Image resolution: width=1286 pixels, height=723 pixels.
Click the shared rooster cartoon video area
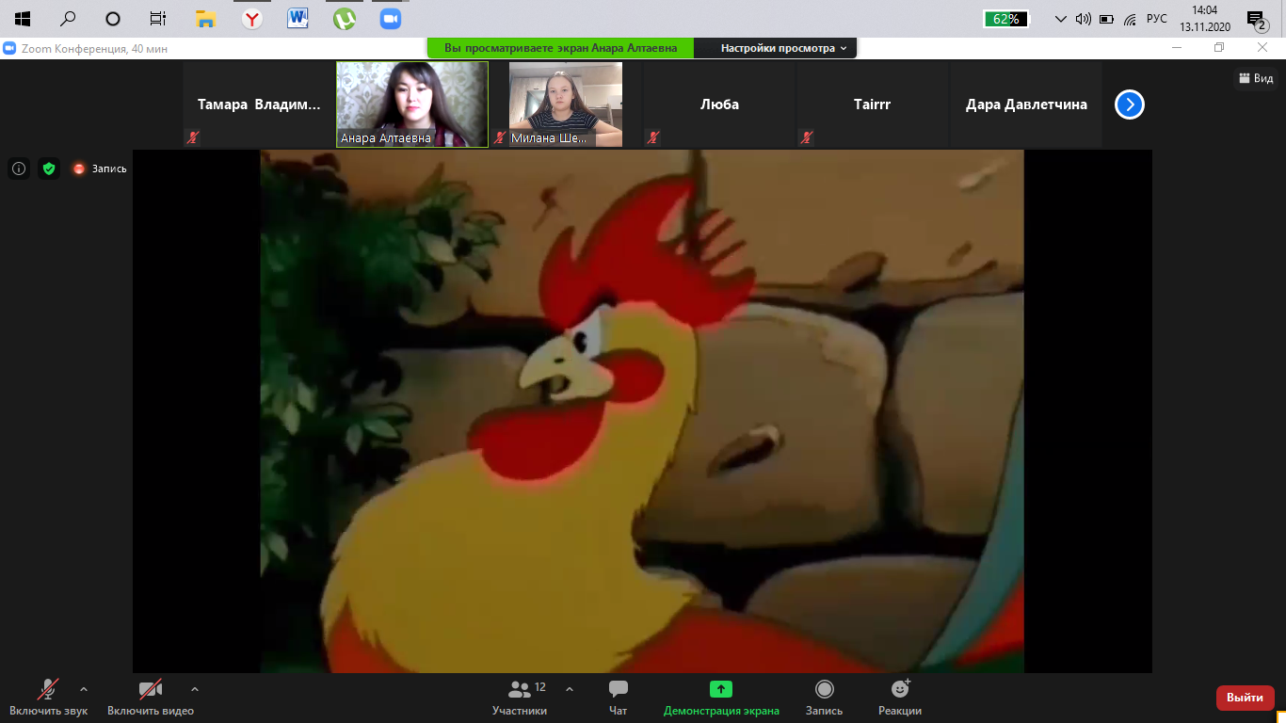tap(642, 411)
